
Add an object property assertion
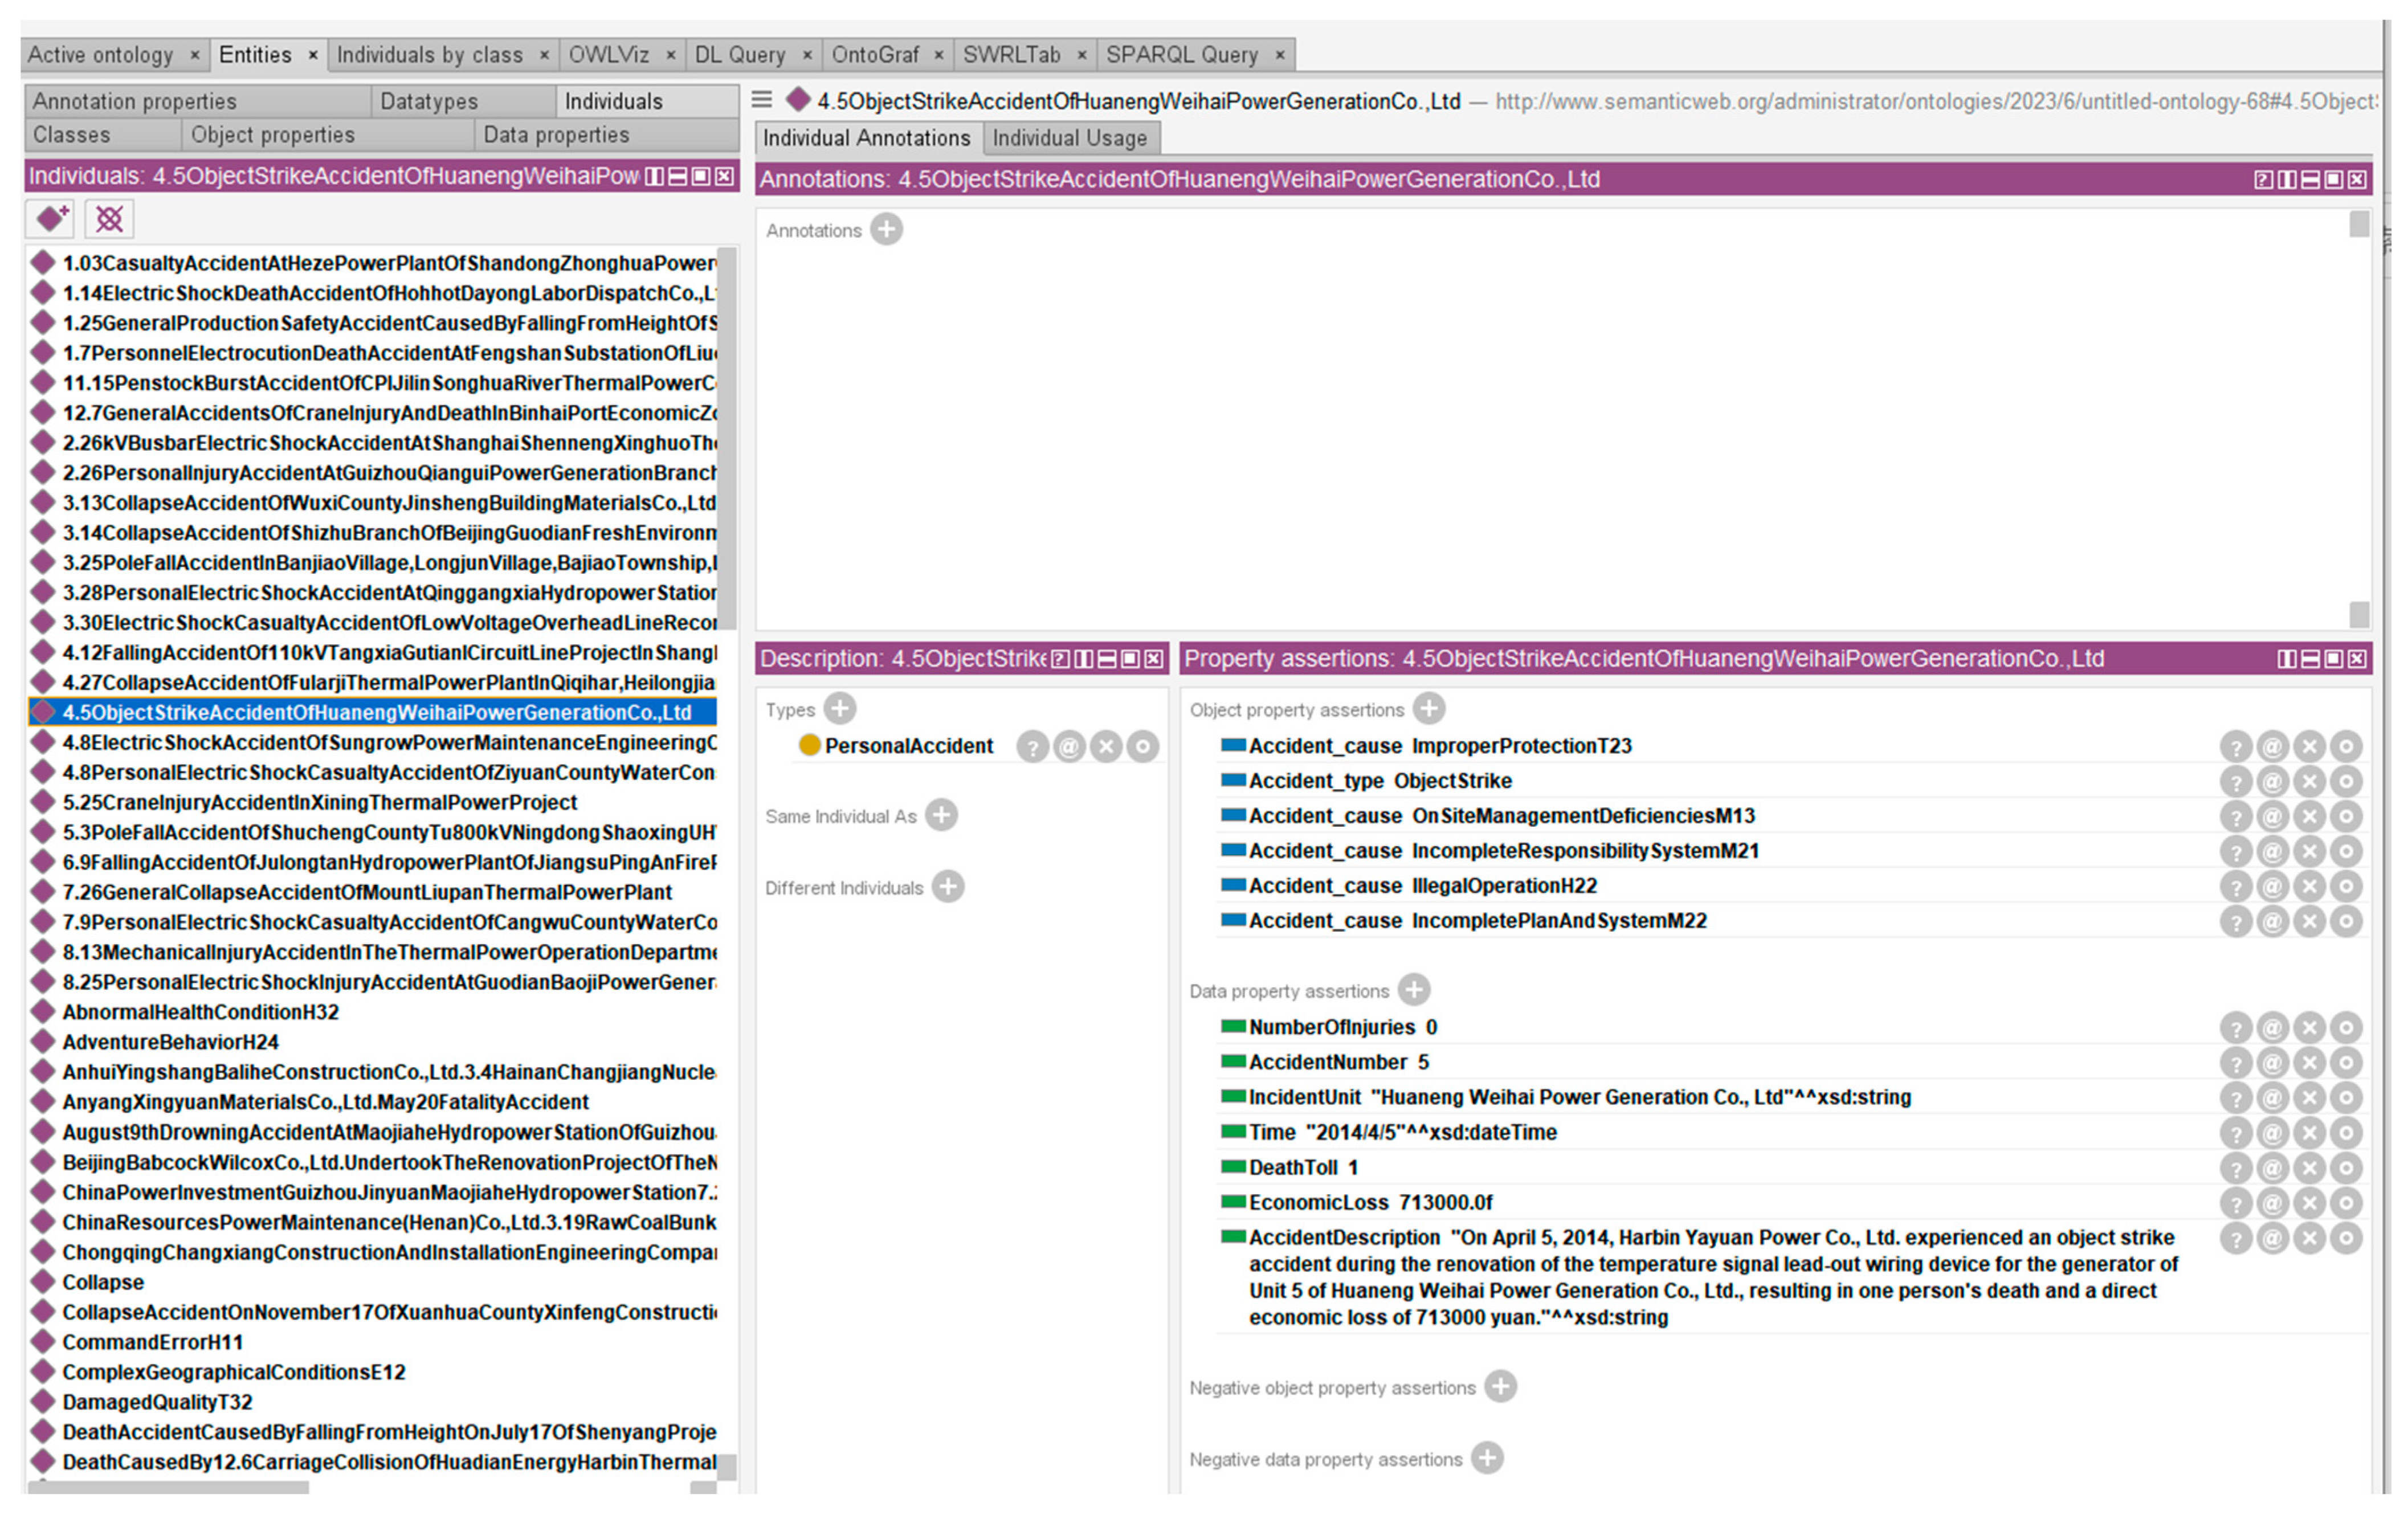1429,709
